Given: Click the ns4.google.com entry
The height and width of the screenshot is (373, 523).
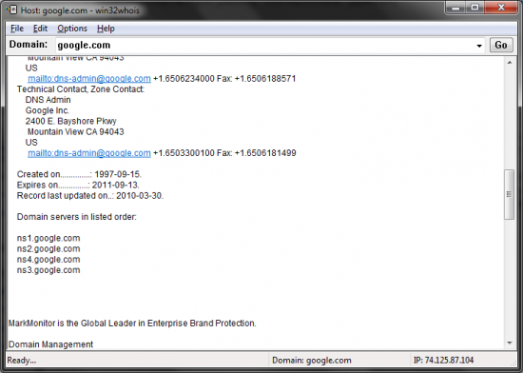Looking at the screenshot, I should [x=48, y=260].
